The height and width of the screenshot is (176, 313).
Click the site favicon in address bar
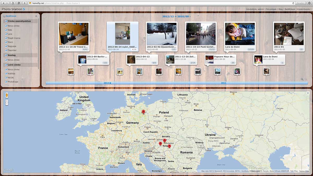[30, 3]
